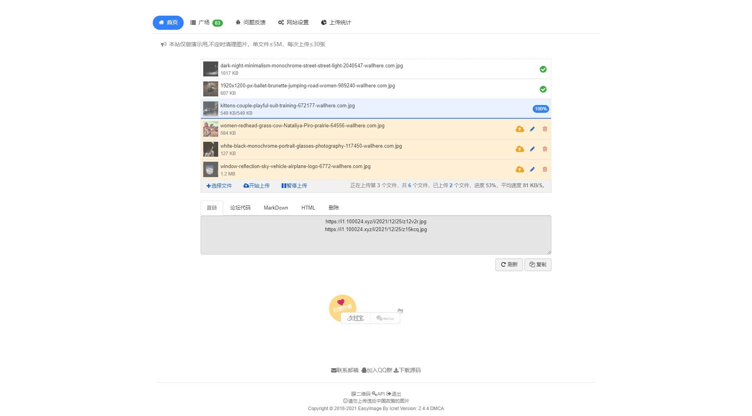The width and height of the screenshot is (752, 416).
Task: Open the 首页 home tab
Action: (168, 23)
